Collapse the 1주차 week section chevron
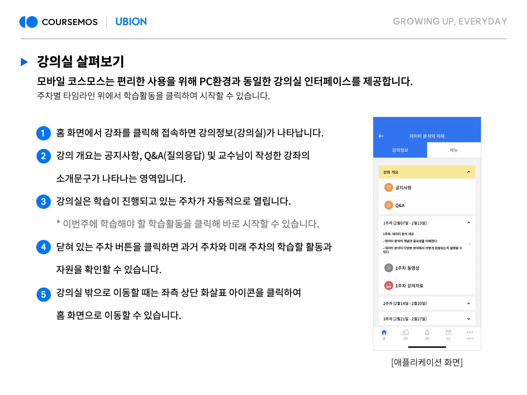Viewport: 527px width, 395px height. point(468,223)
